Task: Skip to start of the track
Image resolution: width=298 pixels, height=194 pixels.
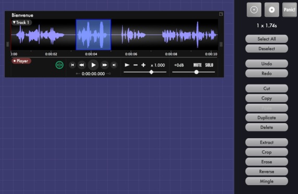Action: pos(73,65)
